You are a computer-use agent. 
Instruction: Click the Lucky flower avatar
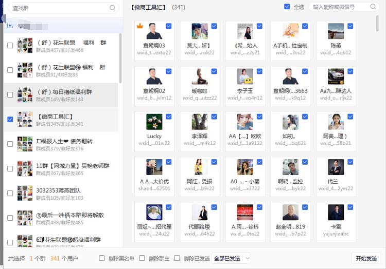pos(154,122)
